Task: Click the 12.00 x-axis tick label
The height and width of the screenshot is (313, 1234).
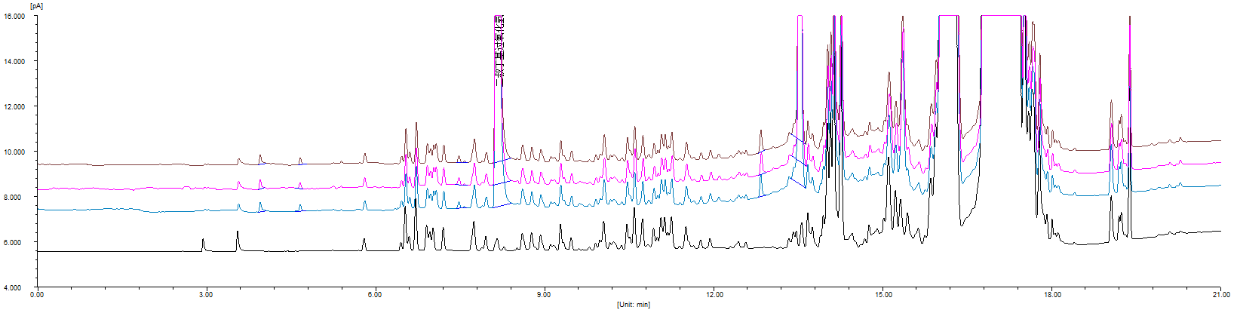Action: [714, 295]
